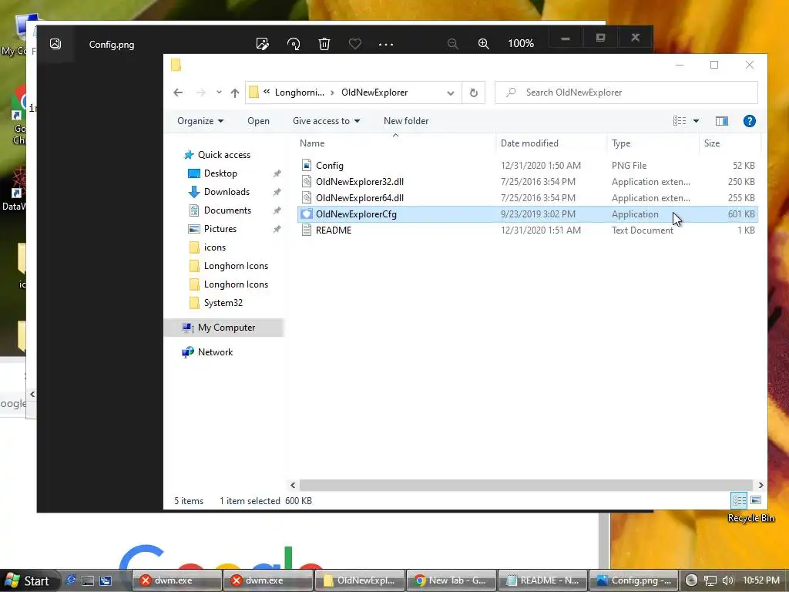
Task: Open Explorer help
Action: tap(749, 121)
